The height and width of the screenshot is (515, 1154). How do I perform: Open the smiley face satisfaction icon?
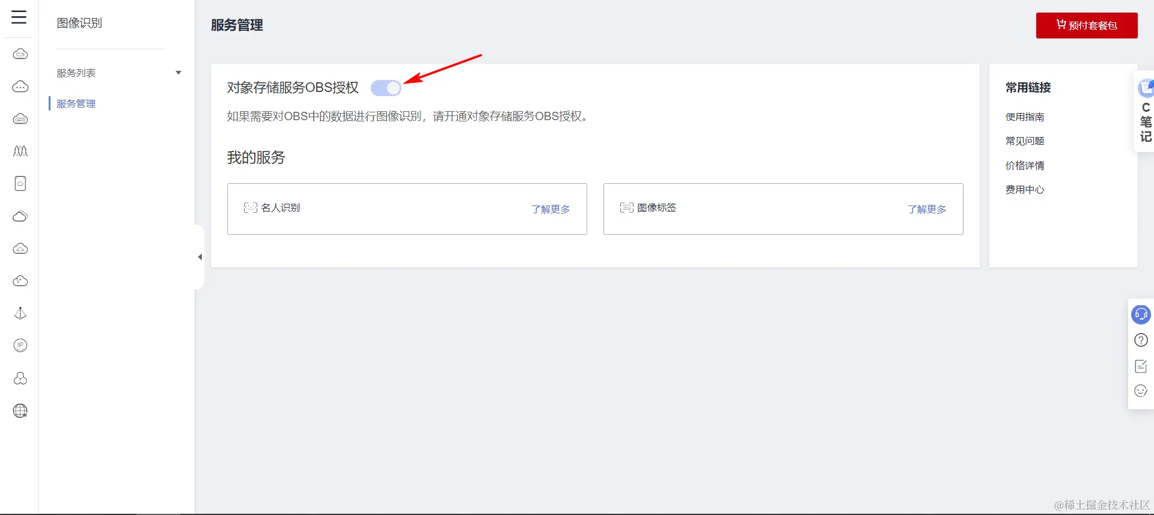(x=1141, y=391)
